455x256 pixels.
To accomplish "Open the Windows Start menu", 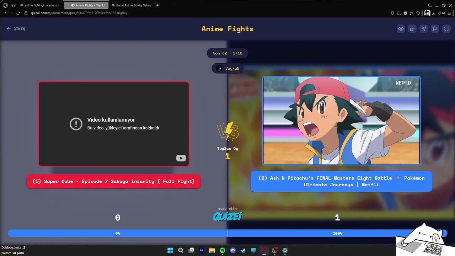I will 170,250.
